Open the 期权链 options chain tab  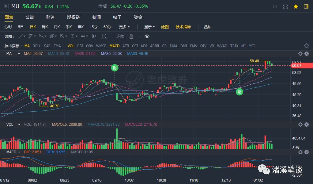tap(74, 17)
